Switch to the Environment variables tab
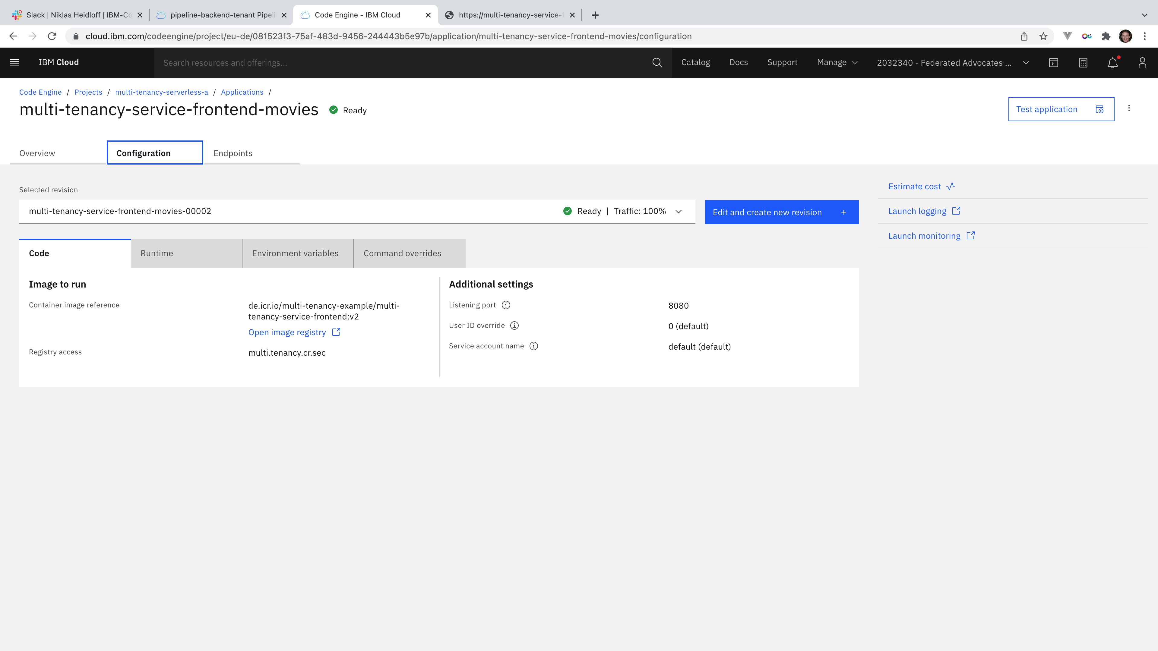This screenshot has height=651, width=1158. 295,253
